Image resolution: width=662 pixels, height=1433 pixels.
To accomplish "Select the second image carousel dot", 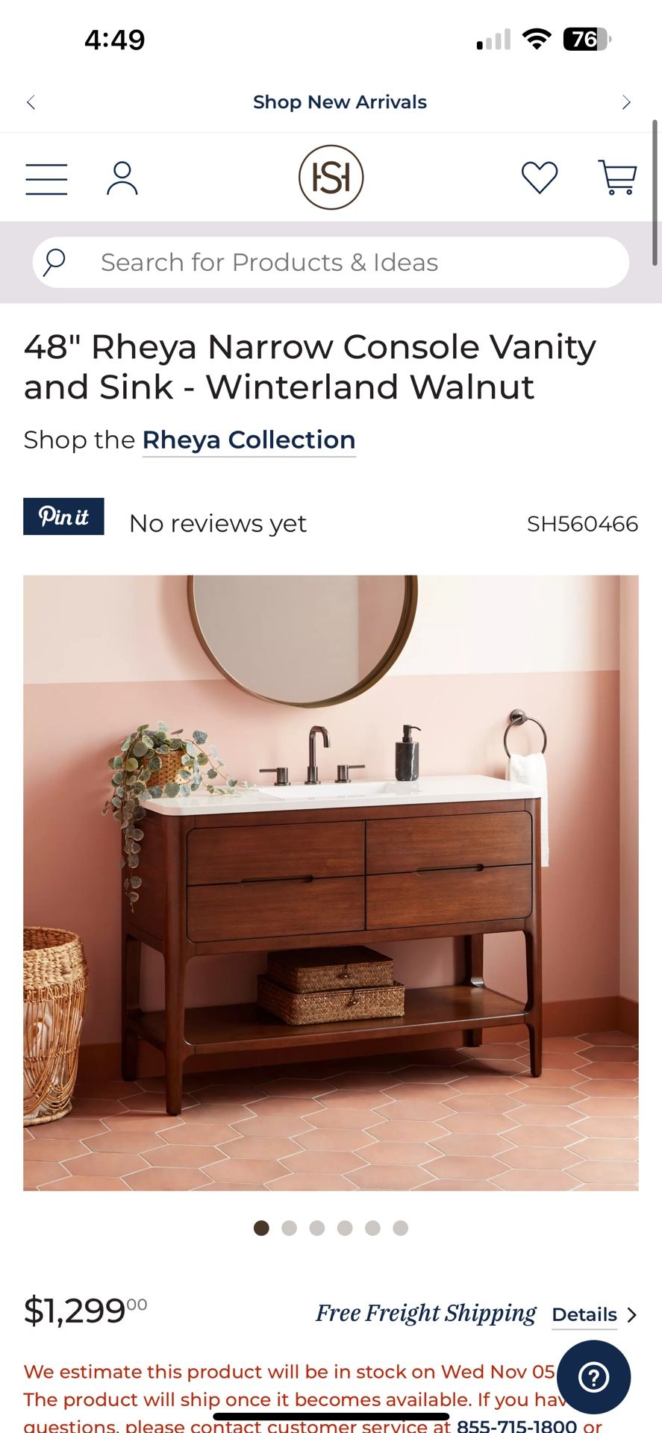I will pyautogui.click(x=290, y=1228).
